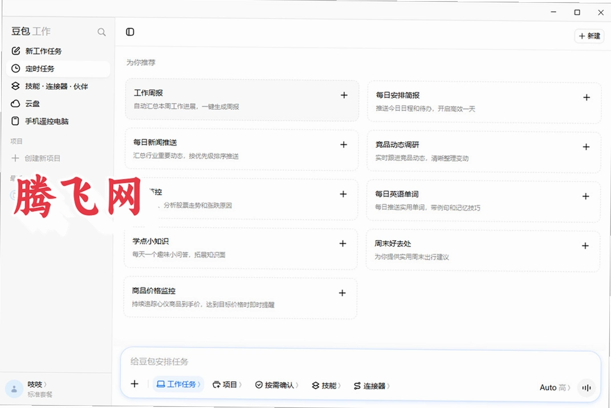Expand the 技能 selector in input bar

(327, 385)
